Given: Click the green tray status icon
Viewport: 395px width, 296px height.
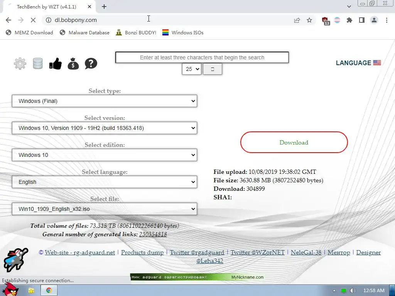Looking at the screenshot, I should tap(343, 291).
